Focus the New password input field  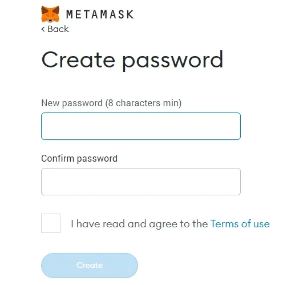pos(141,126)
